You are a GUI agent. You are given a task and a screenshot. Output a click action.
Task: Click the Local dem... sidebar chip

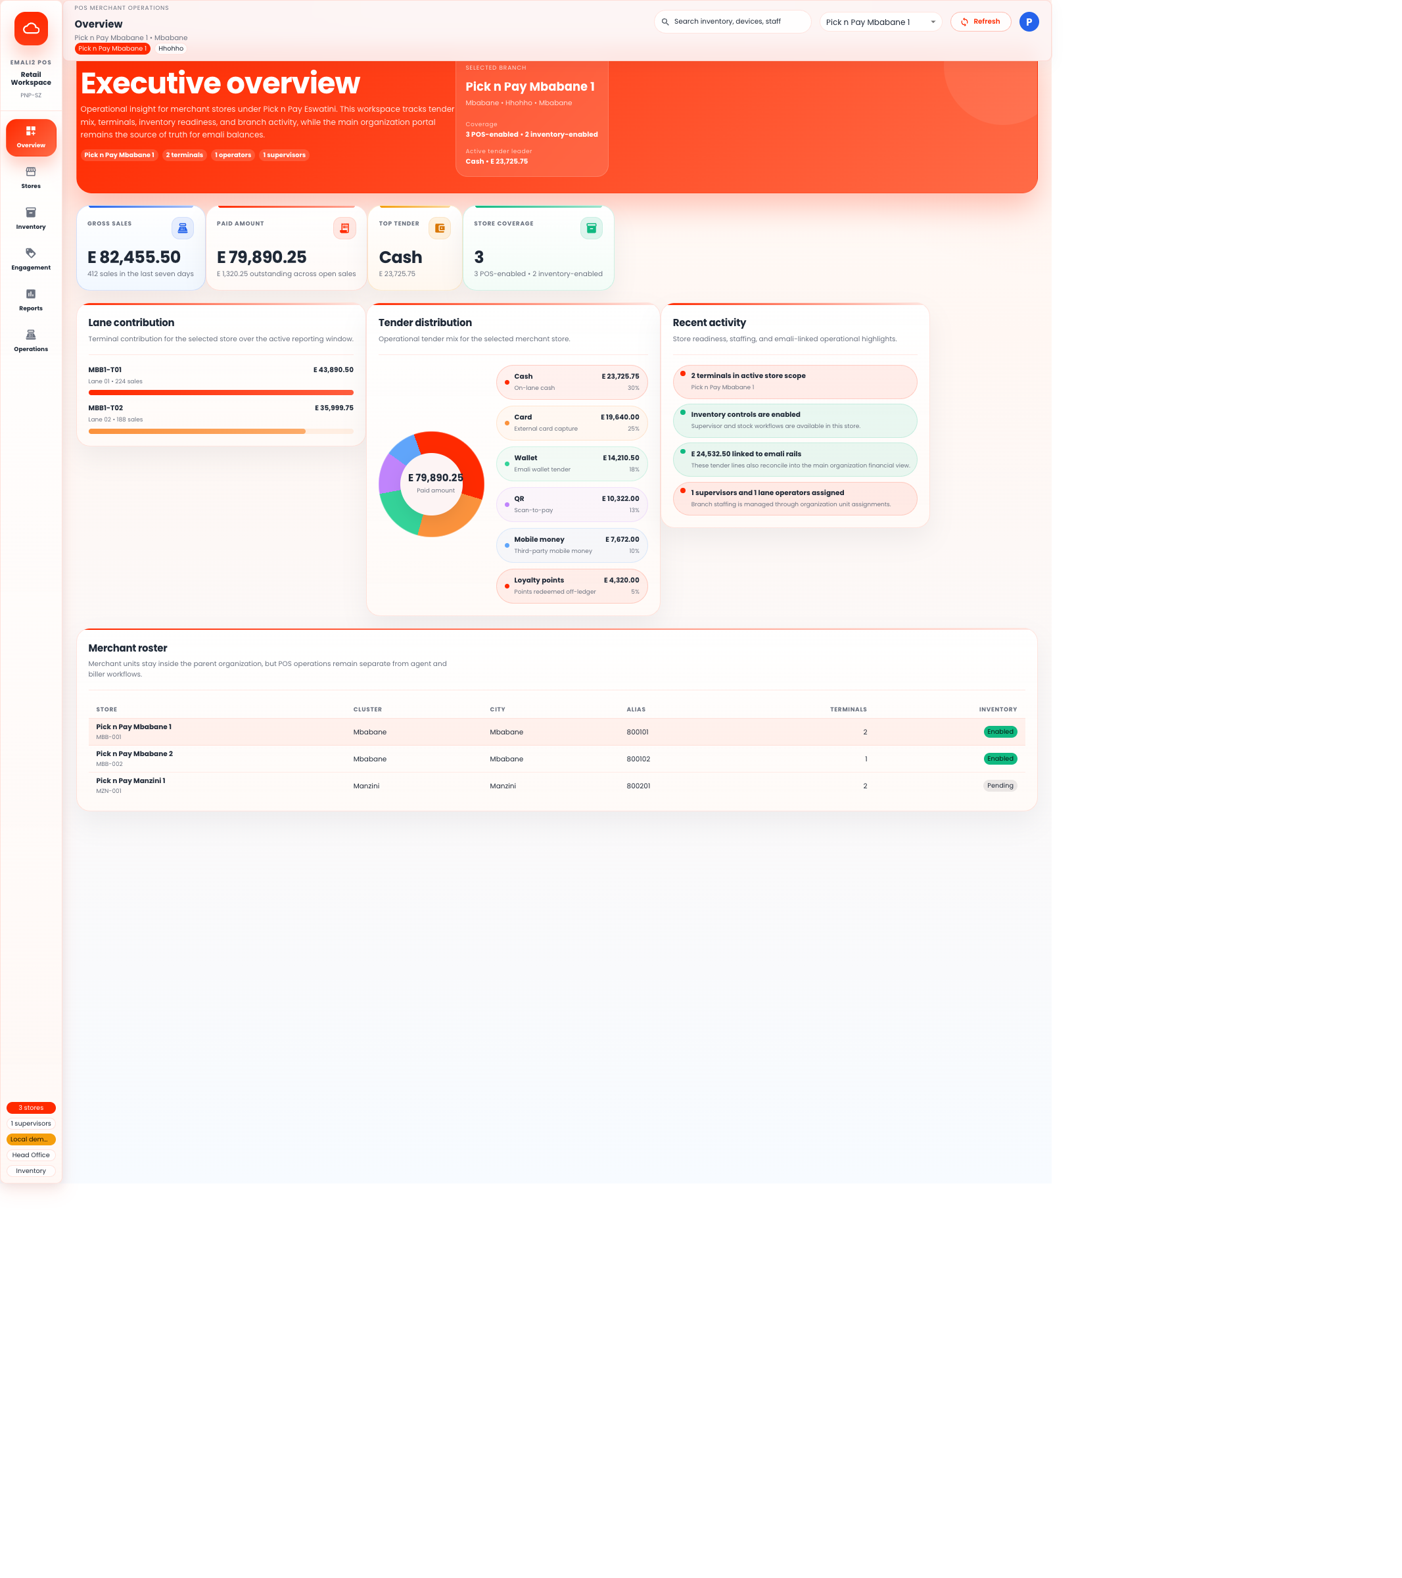tap(31, 1139)
